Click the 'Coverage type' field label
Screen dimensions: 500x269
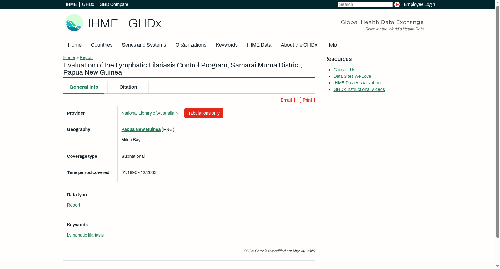click(82, 156)
